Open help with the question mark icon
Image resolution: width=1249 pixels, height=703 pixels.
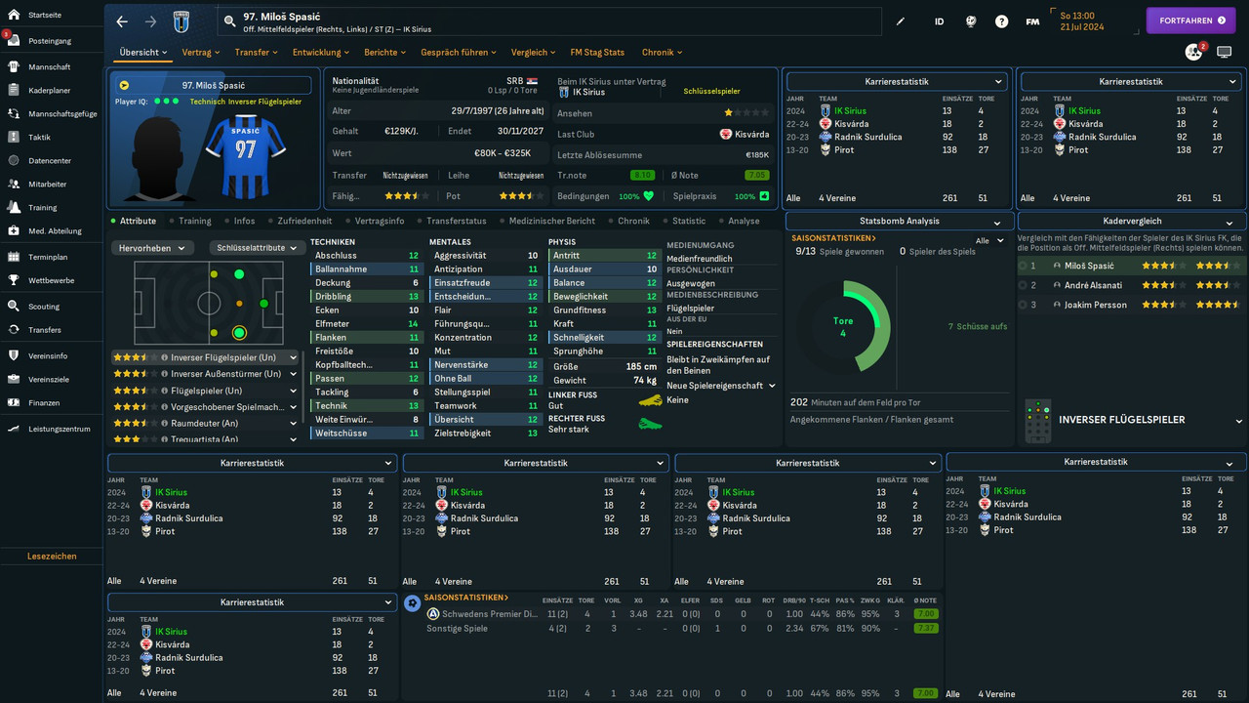pos(1001,21)
